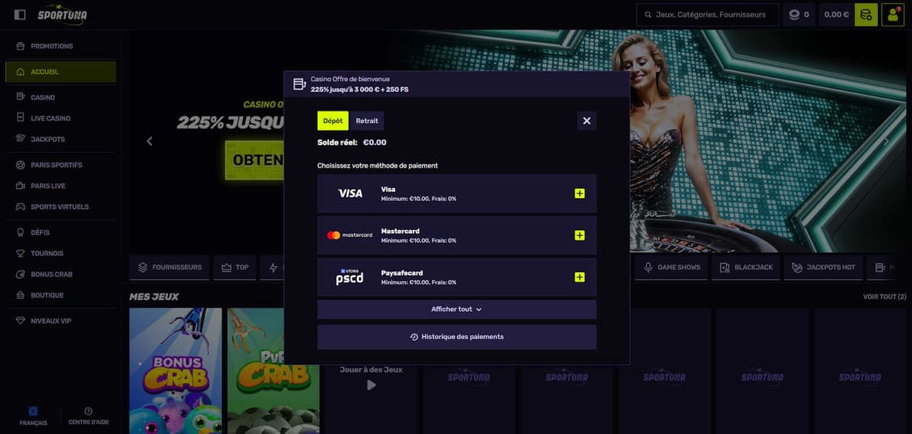Screen dimensions: 912x434
Task: Open the coins counter showing 0
Action: pyautogui.click(x=799, y=14)
